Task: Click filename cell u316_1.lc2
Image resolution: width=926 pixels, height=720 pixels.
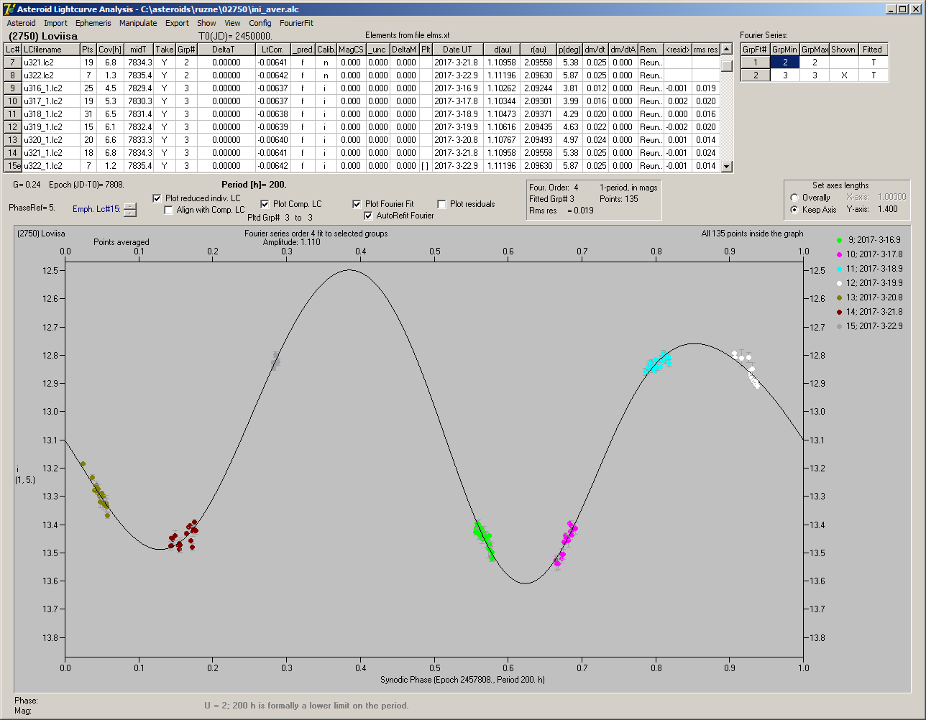Action: [50, 88]
